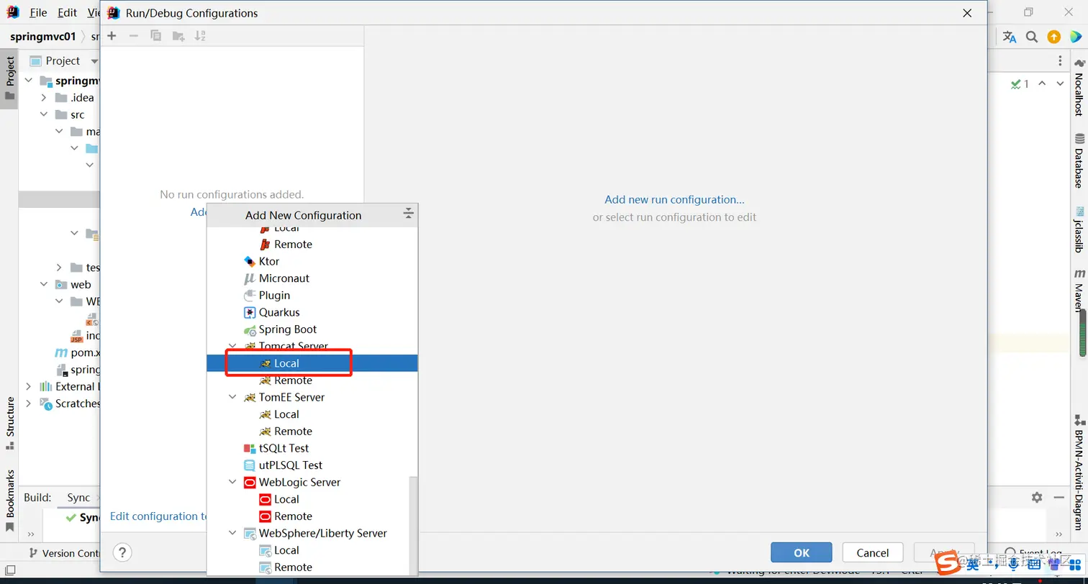Screen dimensions: 1088x584
Task: Collapse the web folder node
Action: pos(44,285)
